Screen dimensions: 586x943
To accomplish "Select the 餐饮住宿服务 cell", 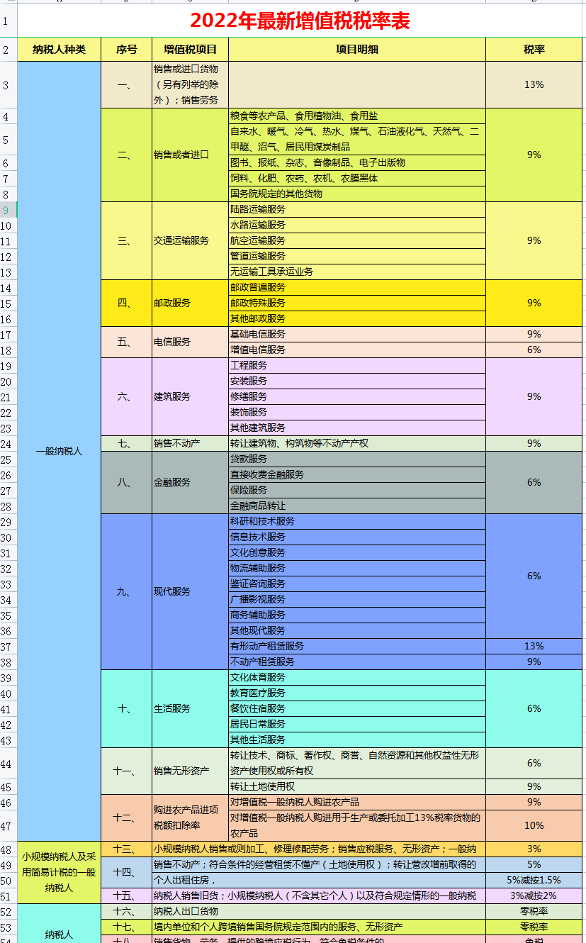I will click(x=356, y=708).
